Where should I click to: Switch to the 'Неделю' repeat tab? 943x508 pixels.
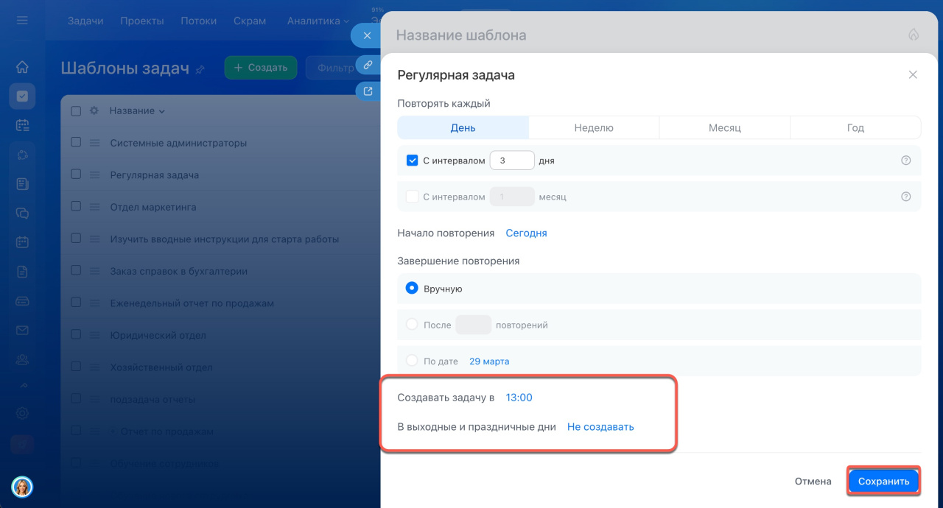tap(594, 127)
